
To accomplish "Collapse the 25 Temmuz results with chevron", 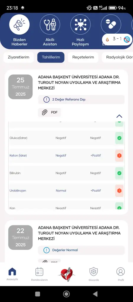I will click(x=119, y=116).
